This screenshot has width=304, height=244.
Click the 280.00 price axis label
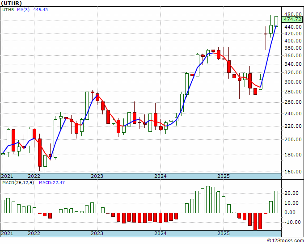click(293, 92)
